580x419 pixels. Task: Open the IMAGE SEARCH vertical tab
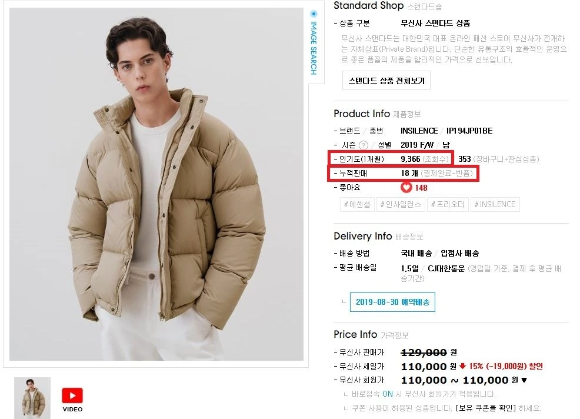pos(314,48)
